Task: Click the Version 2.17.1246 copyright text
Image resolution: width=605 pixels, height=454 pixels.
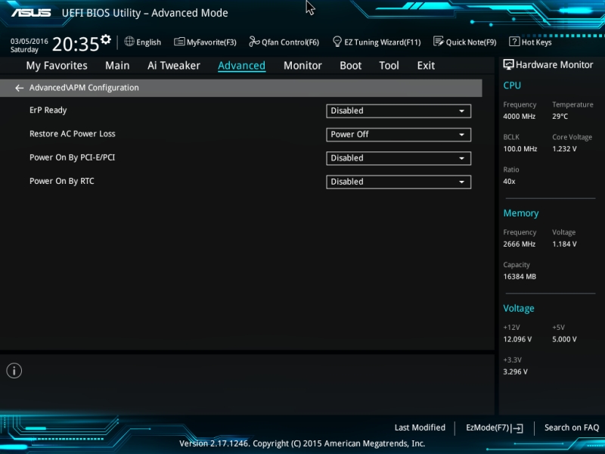Action: [302, 443]
